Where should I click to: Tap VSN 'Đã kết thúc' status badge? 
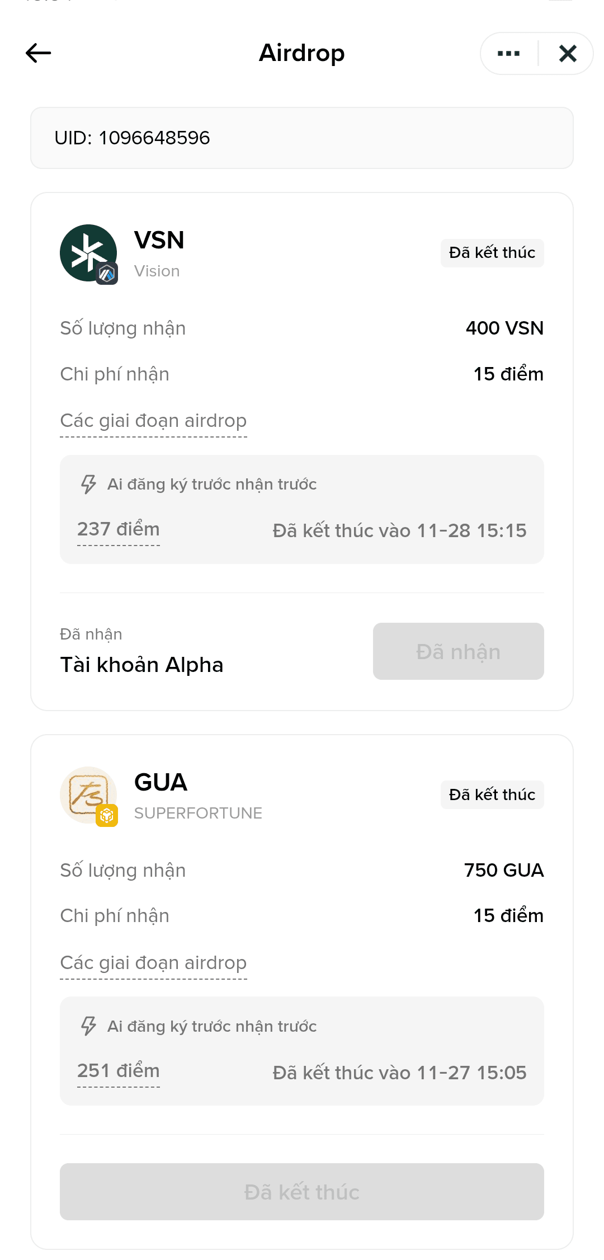[492, 253]
